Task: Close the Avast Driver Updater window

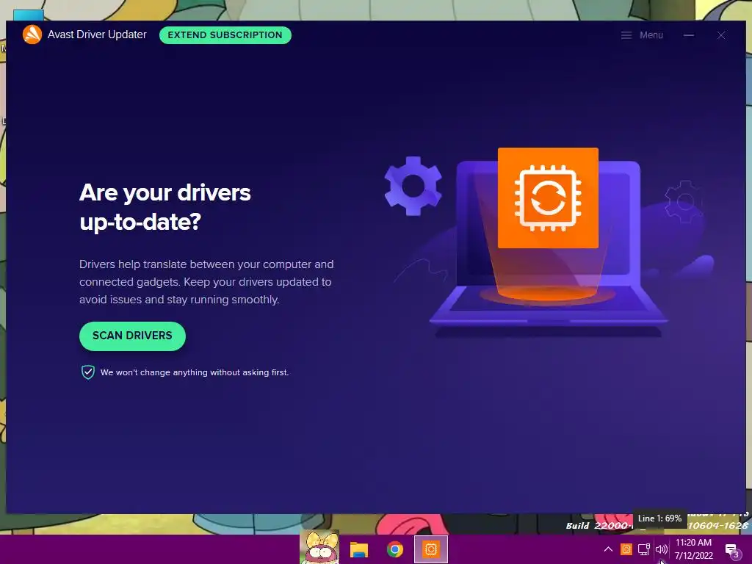Action: (721, 35)
